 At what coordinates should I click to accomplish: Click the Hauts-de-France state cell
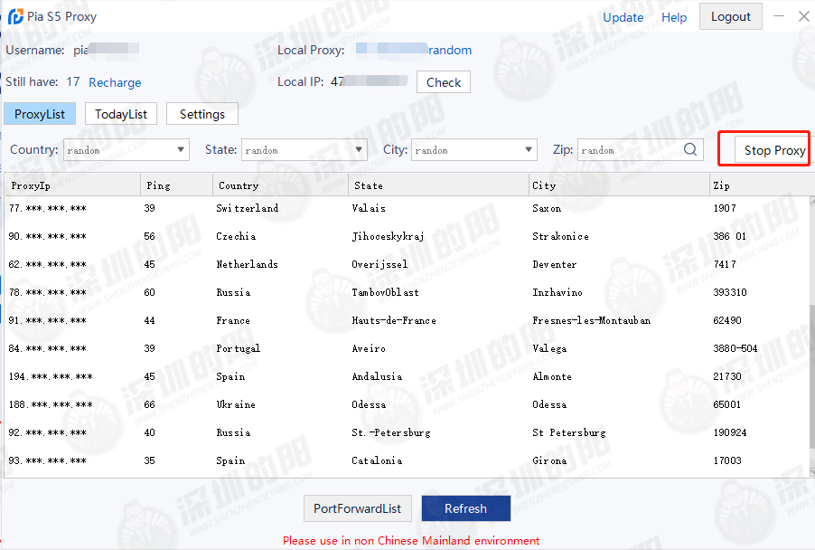point(394,320)
